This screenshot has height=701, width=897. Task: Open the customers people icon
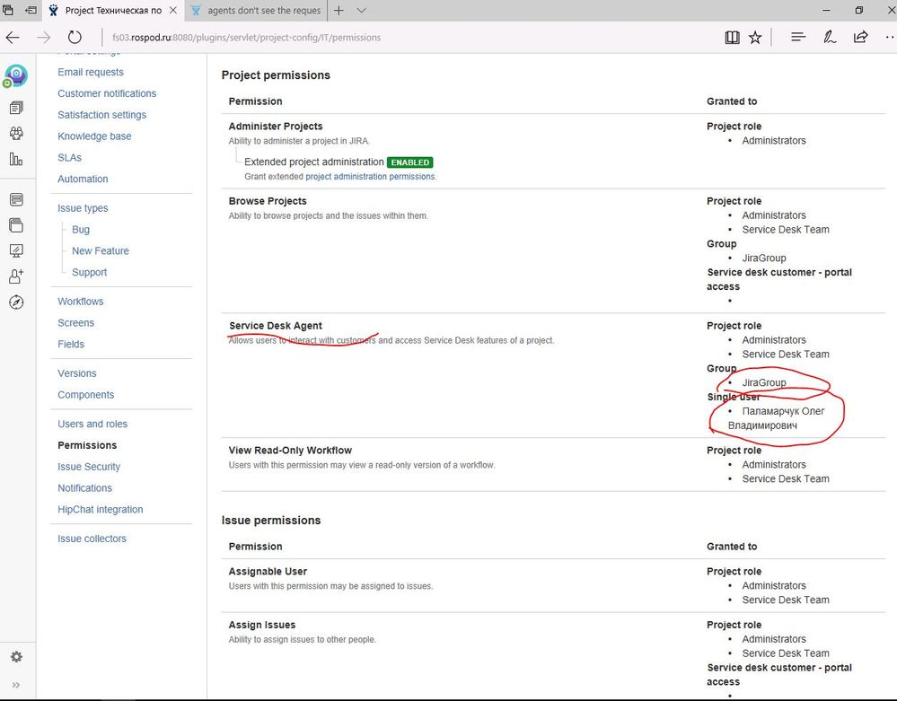coord(16,133)
